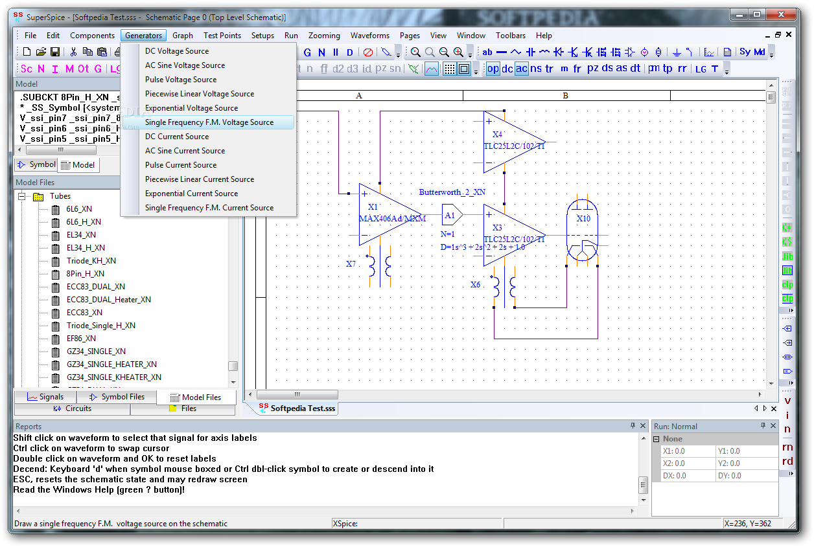Open the Components menu
The image size is (814, 547).
(93, 36)
